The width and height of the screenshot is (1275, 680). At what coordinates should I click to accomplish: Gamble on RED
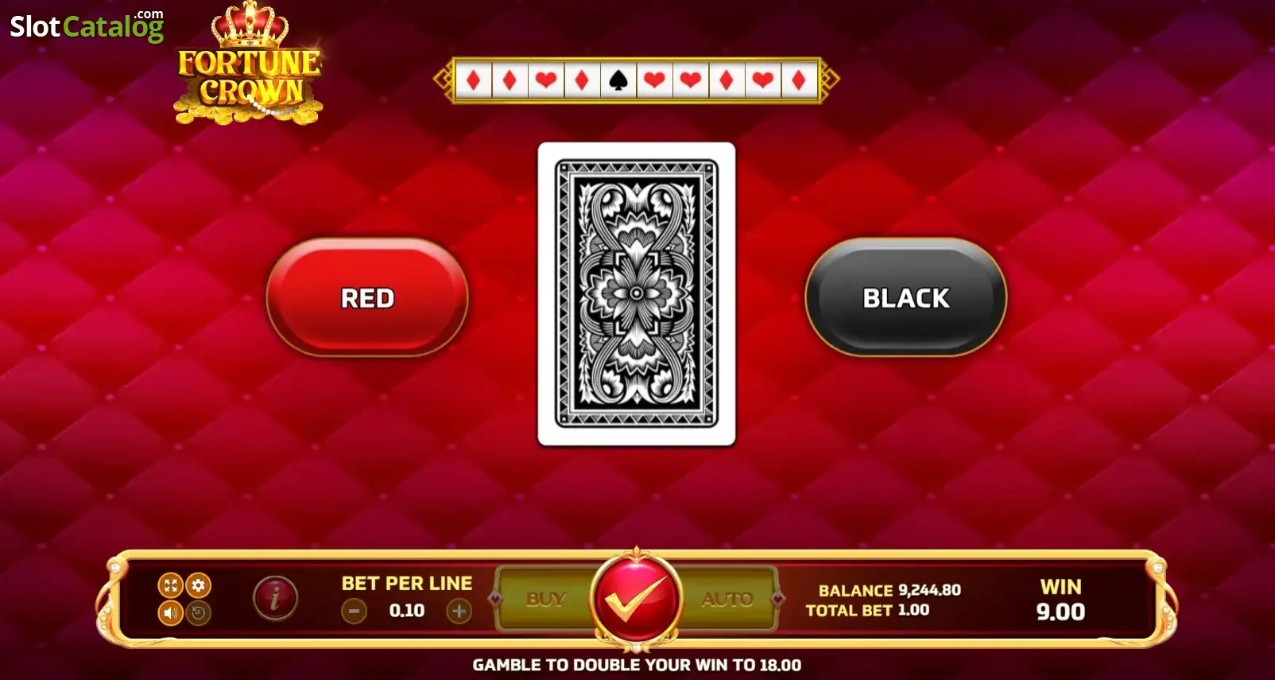[367, 297]
